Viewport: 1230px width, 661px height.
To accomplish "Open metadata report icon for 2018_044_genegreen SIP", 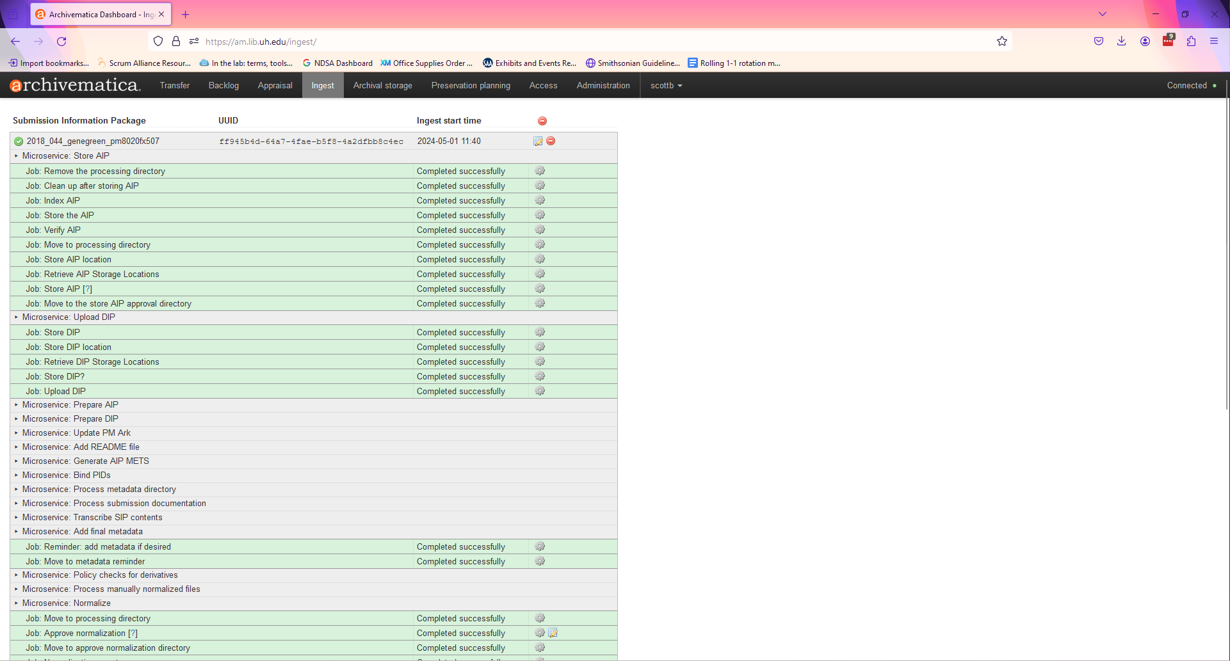I will coord(538,141).
